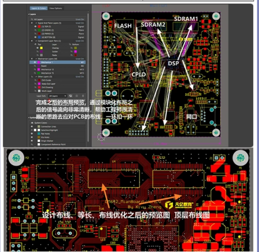
Task: Select the Mechanical 13 layer row
Action: click(57, 69)
